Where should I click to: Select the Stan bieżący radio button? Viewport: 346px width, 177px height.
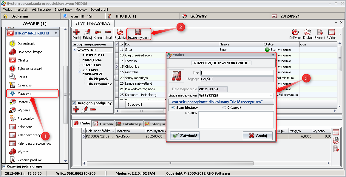point(174,108)
